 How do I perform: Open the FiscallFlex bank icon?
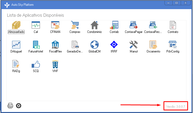55,45
